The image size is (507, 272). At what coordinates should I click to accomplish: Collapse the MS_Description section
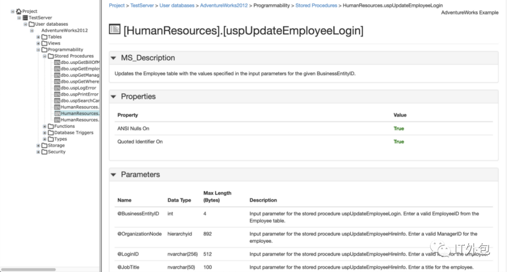tap(113, 58)
